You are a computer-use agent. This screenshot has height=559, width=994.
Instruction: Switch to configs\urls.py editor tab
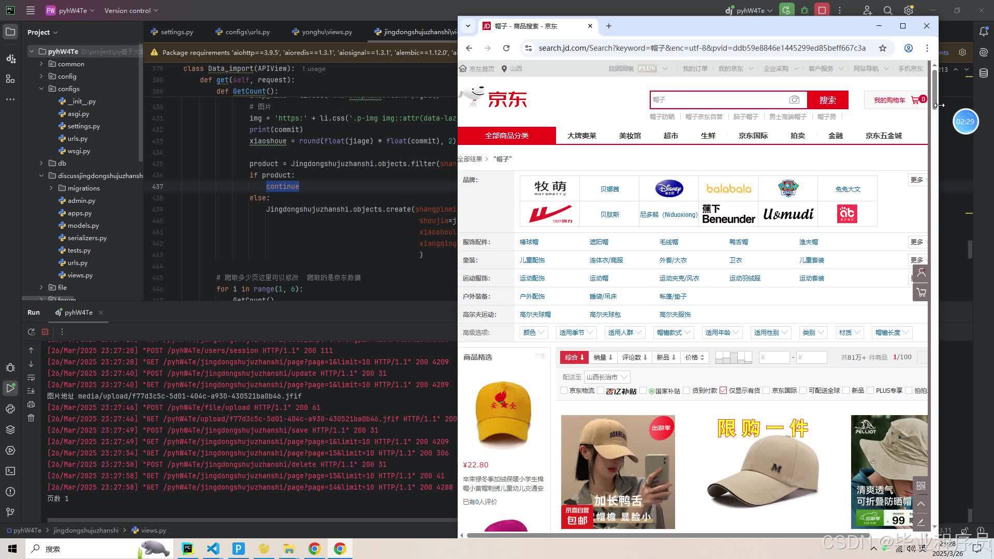[x=243, y=32]
